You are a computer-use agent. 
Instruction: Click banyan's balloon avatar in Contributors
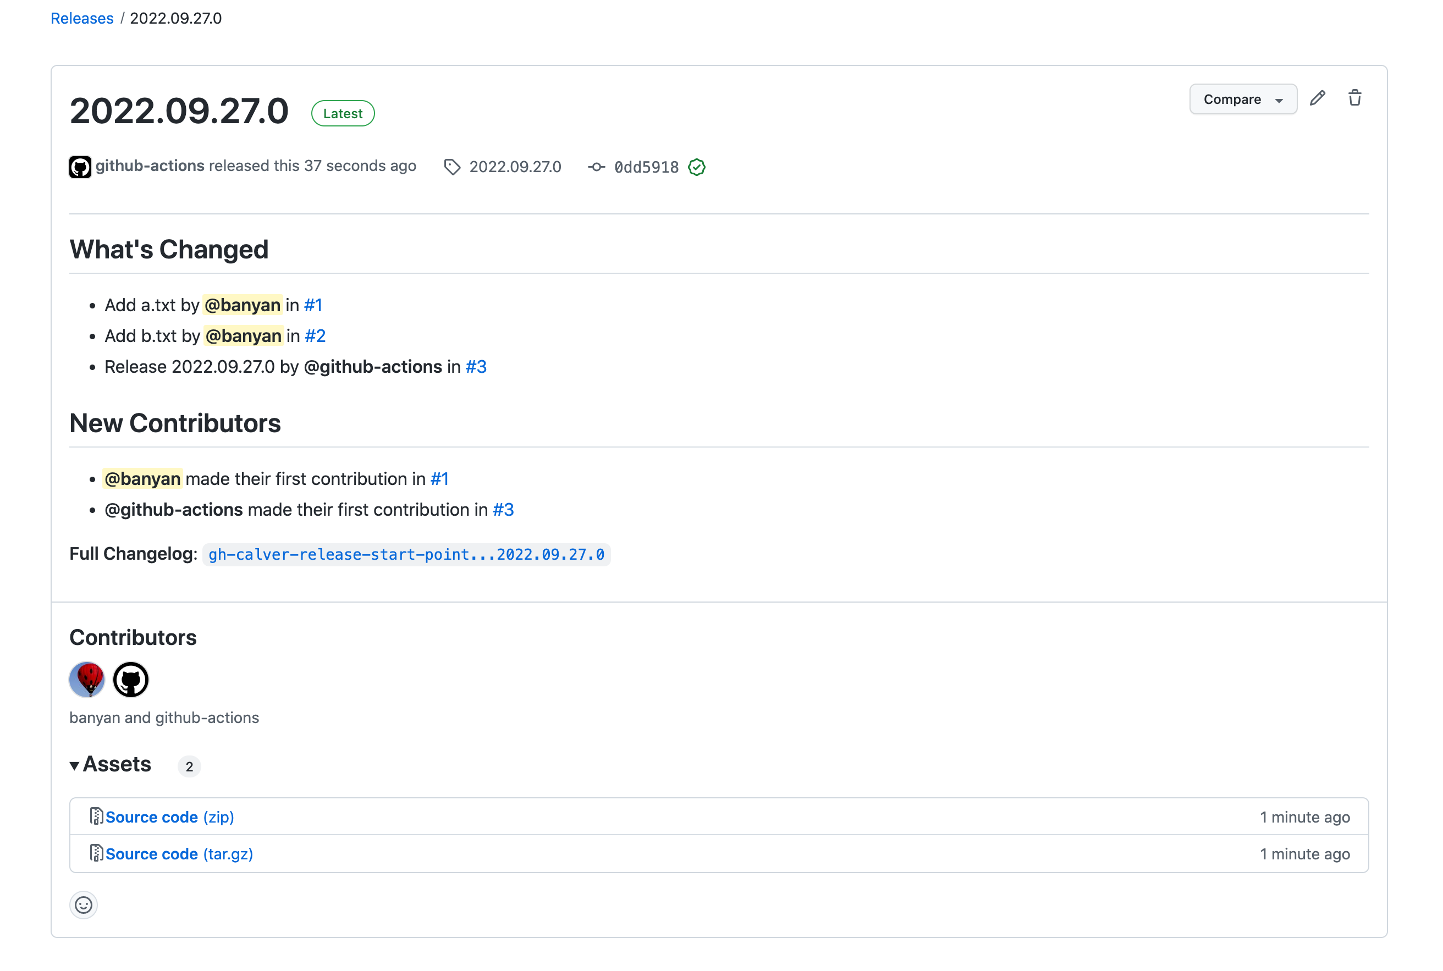(x=87, y=680)
